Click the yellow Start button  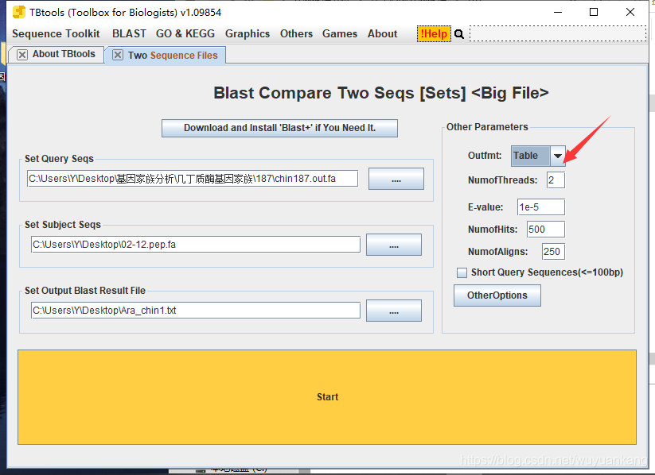point(327,397)
